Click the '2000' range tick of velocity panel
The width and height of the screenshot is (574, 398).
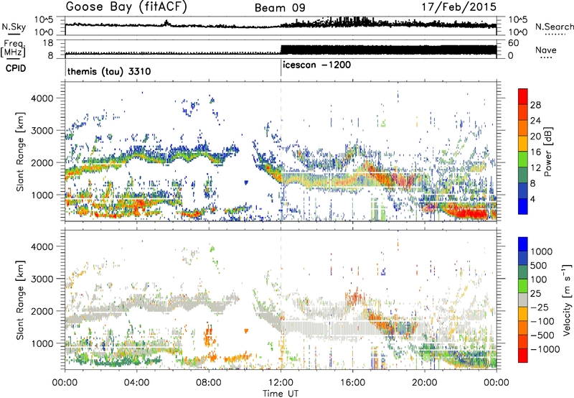(42, 311)
